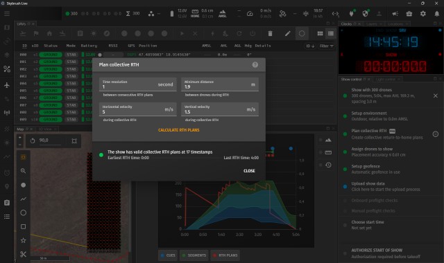Open the Filter dropdown
444x263 pixels.
coord(327,46)
